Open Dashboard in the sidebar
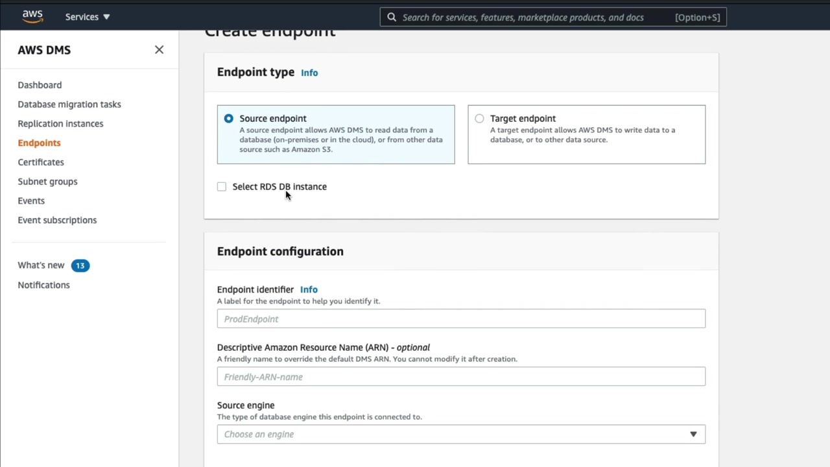 [x=40, y=85]
